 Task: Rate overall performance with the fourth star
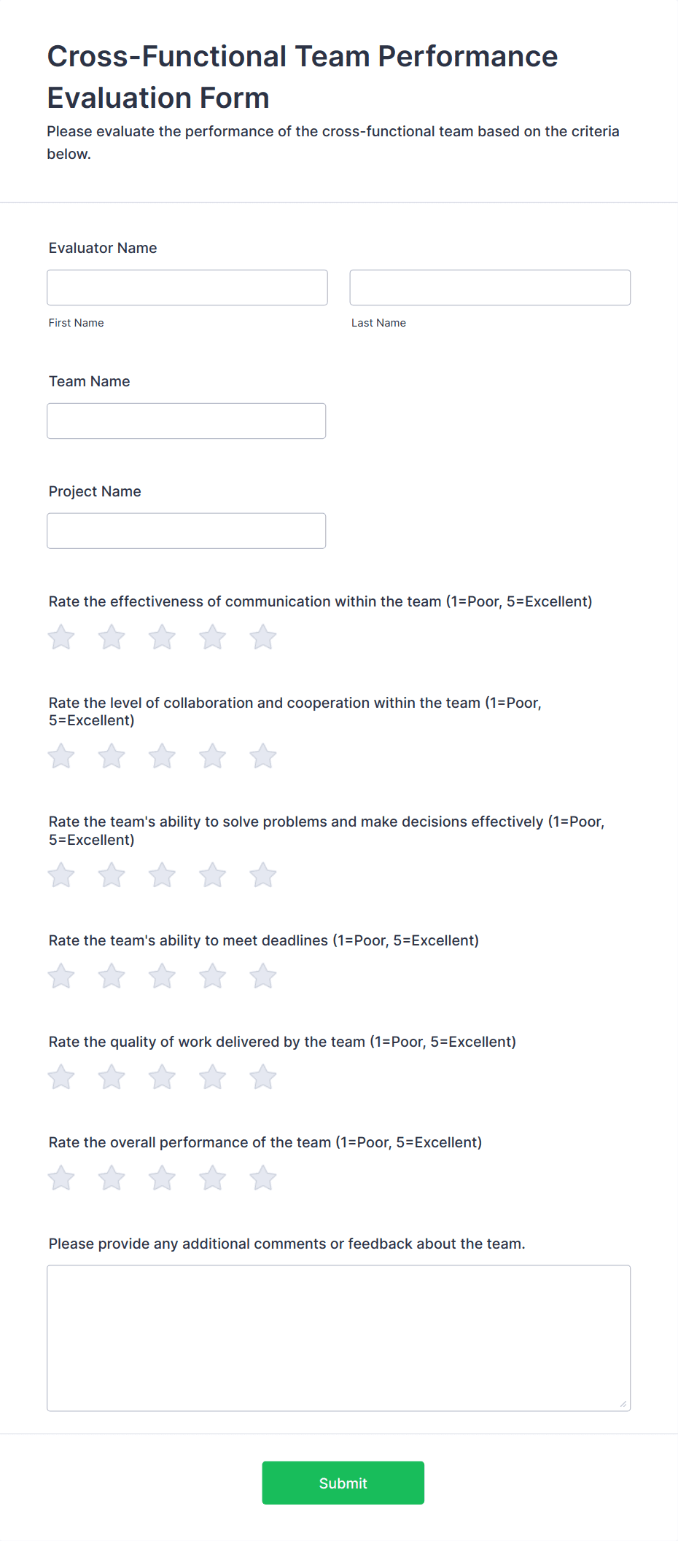click(x=212, y=1177)
